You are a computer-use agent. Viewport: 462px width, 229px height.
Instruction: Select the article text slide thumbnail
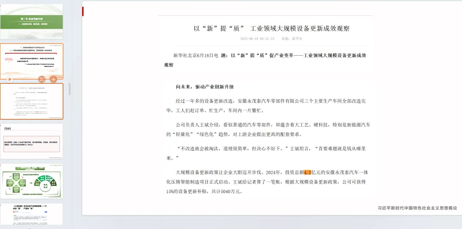(x=32, y=101)
